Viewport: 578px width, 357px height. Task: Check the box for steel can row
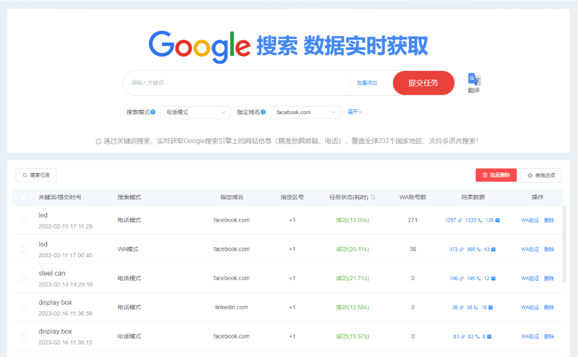pyautogui.click(x=23, y=278)
